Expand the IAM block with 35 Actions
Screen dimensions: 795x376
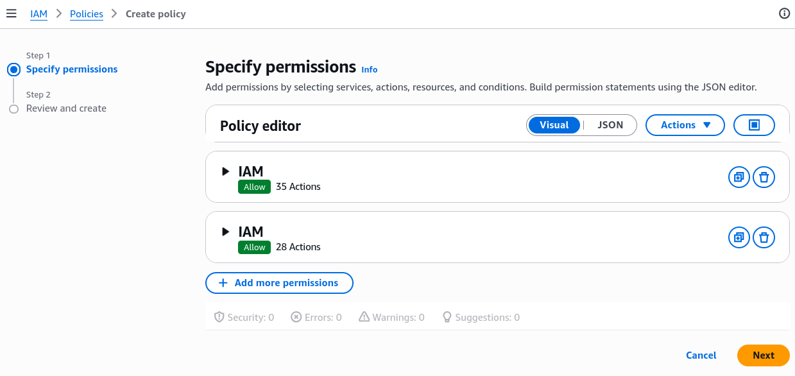coord(225,171)
